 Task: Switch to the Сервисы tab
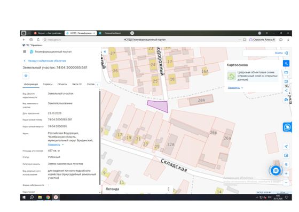click(48, 84)
